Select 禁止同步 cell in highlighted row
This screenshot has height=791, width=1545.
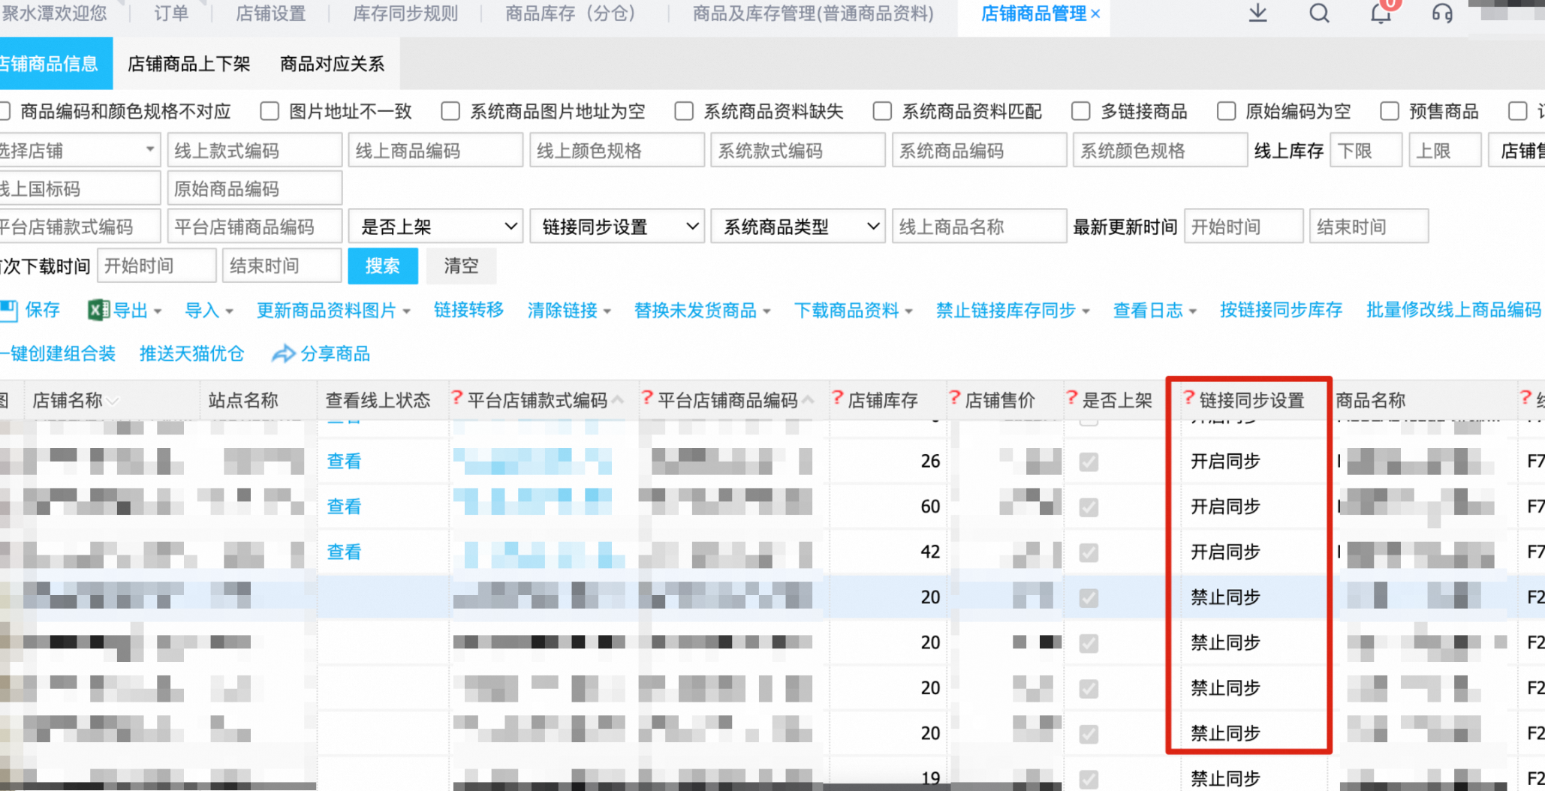pos(1225,597)
